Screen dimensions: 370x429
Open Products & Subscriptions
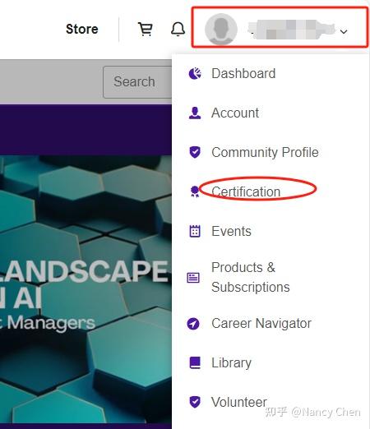(251, 277)
